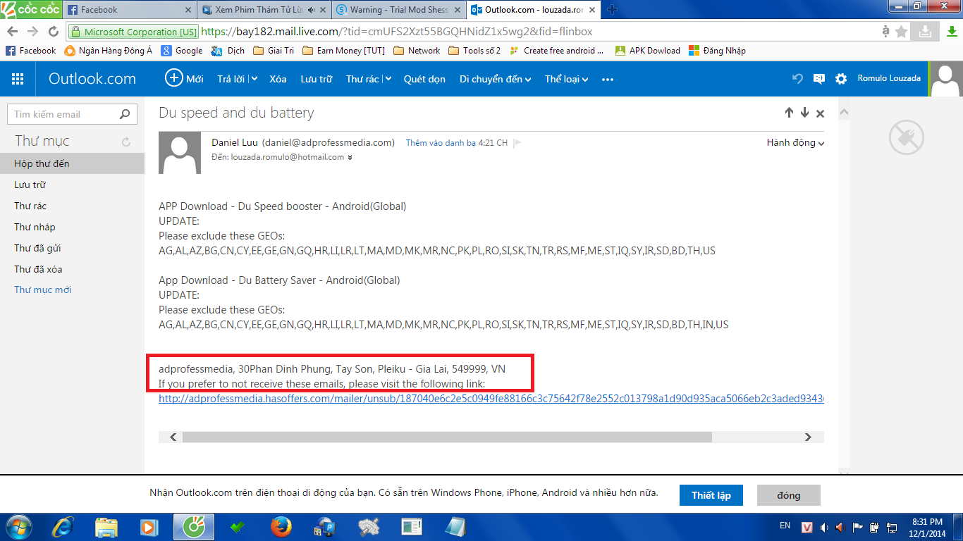Open the messaging chat icon
This screenshot has height=541, width=963.
click(x=819, y=79)
